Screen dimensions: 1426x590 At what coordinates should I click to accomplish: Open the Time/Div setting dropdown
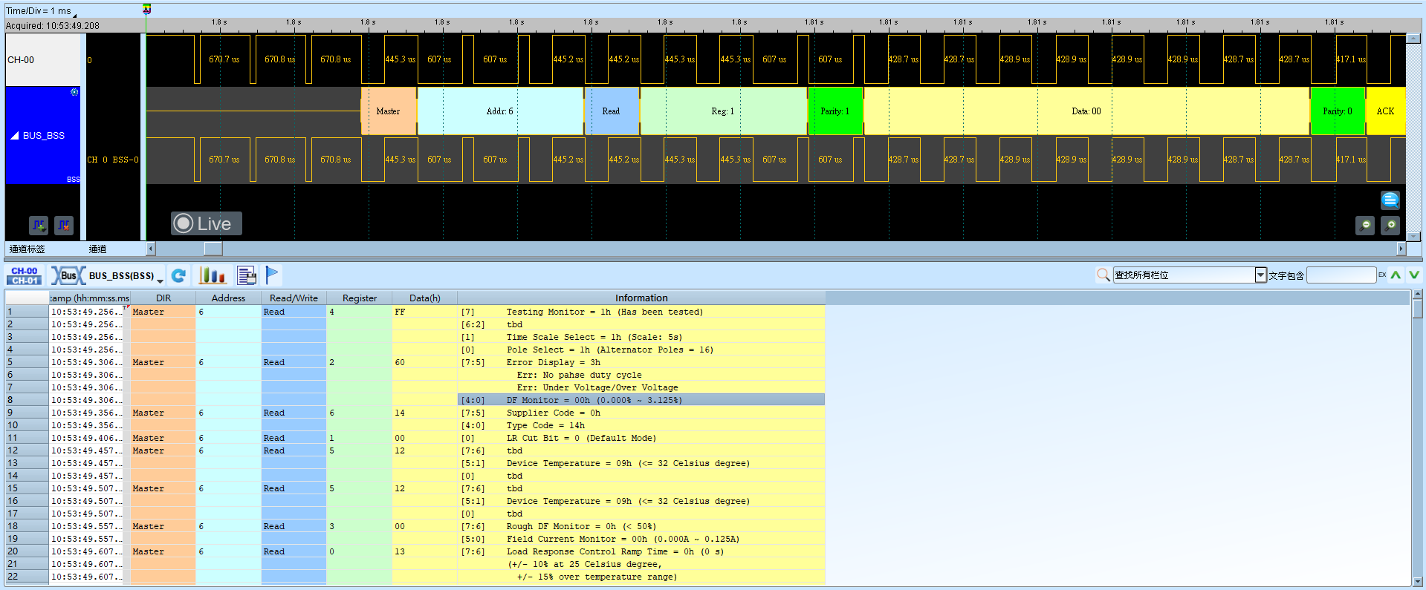[x=41, y=11]
